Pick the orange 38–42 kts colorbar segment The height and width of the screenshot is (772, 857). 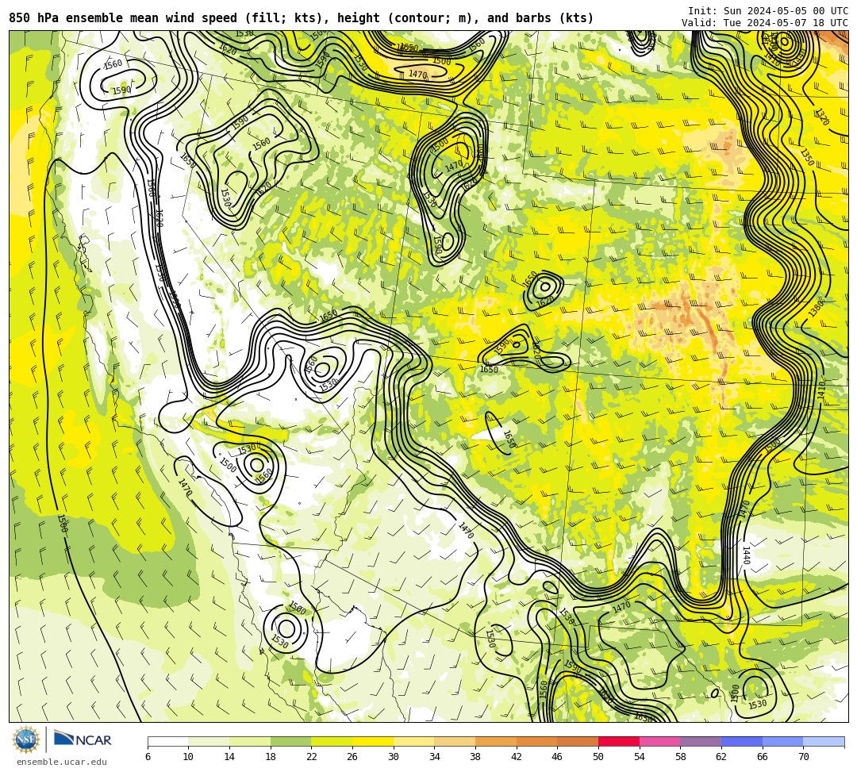[x=496, y=741]
